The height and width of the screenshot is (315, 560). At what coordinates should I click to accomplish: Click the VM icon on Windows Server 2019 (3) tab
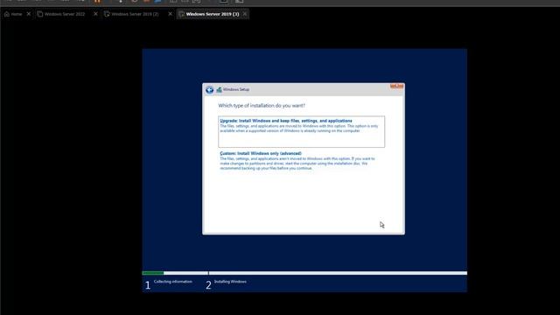point(181,14)
